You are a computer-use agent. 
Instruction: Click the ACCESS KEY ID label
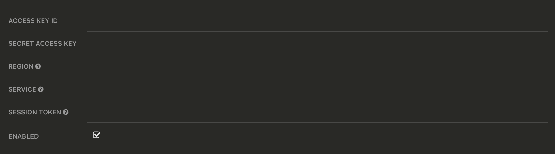pyautogui.click(x=33, y=21)
